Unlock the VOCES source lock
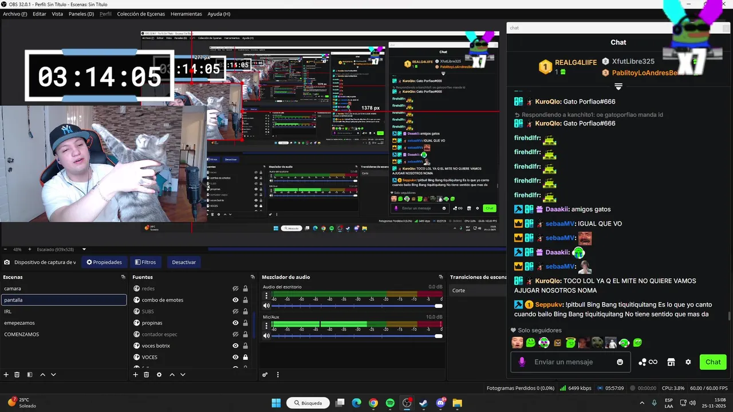This screenshot has width=733, height=412. click(245, 357)
